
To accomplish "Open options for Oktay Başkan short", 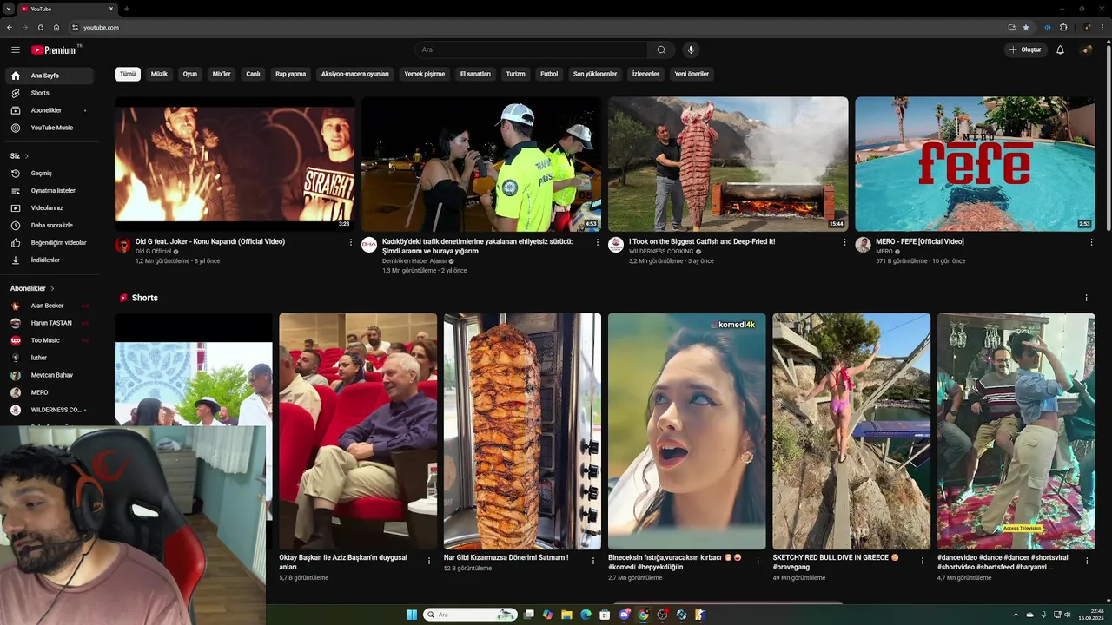I will click(x=428, y=561).
